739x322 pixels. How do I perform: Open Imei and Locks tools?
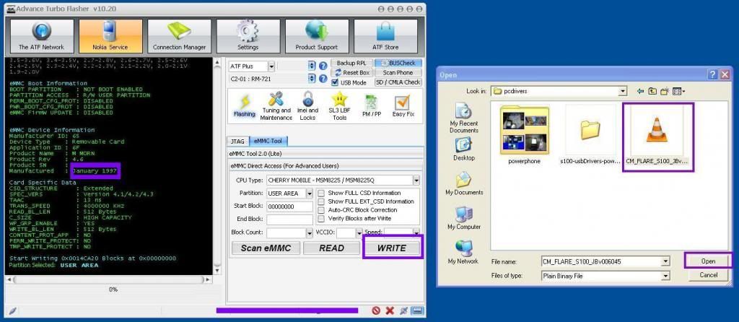[307, 106]
